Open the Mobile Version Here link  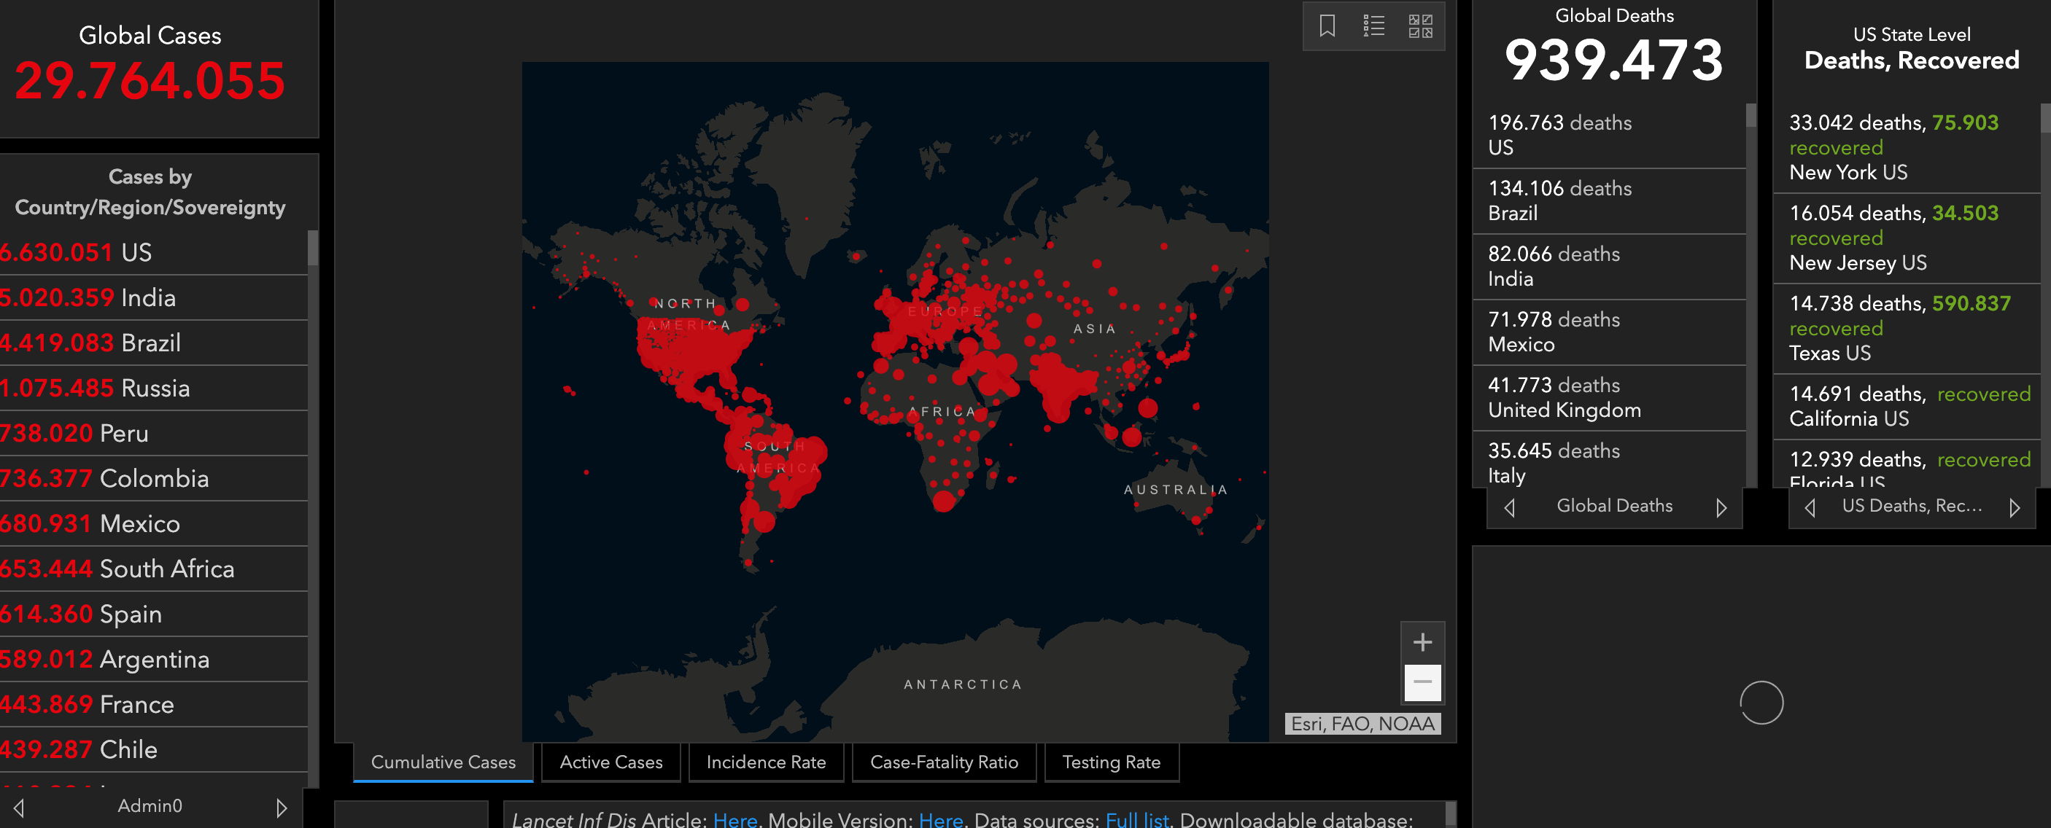click(940, 819)
